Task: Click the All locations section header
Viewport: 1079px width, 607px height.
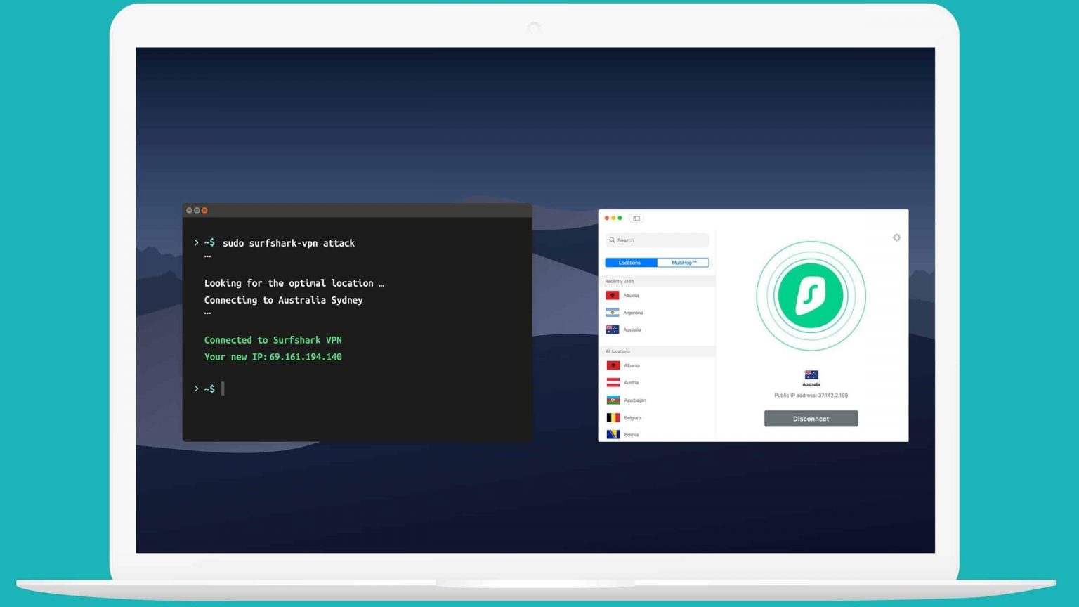Action: (657, 351)
